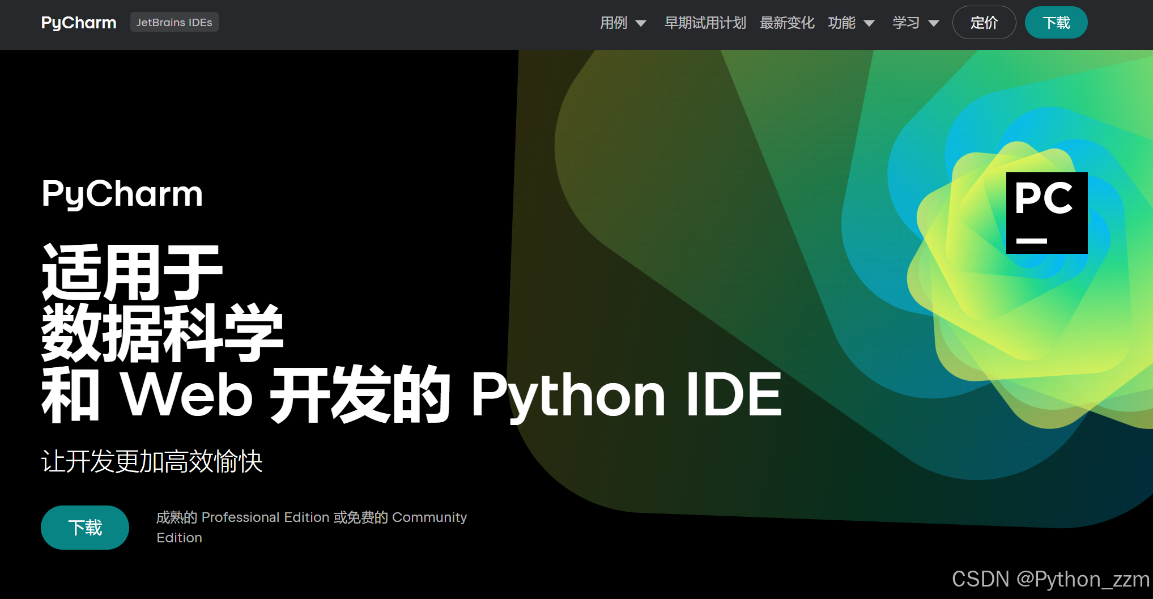This screenshot has height=599, width=1153.
Task: Click the 定价 pricing button
Action: 984,23
